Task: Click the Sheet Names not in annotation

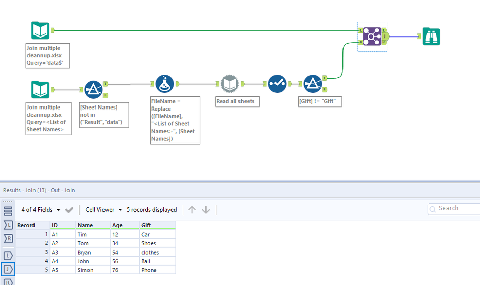Action: 104,115
